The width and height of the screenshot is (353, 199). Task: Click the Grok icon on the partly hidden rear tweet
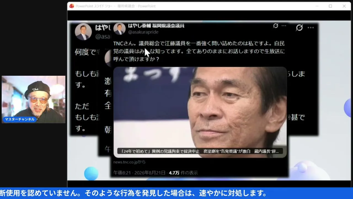[x=299, y=28]
